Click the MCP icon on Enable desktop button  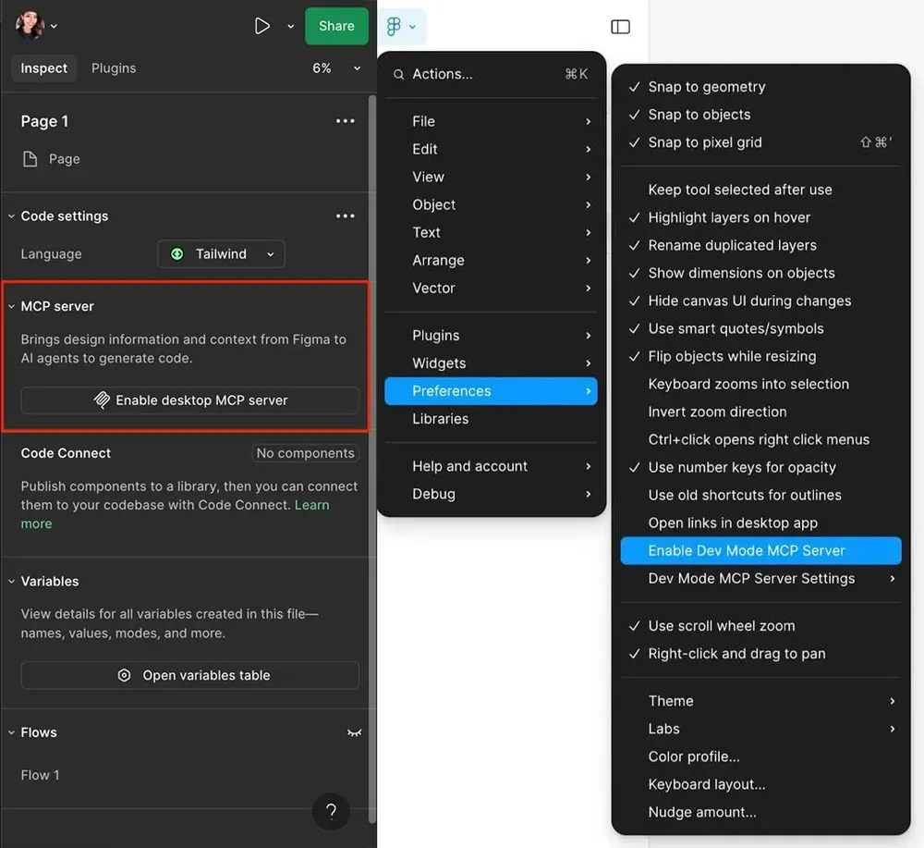pos(102,400)
